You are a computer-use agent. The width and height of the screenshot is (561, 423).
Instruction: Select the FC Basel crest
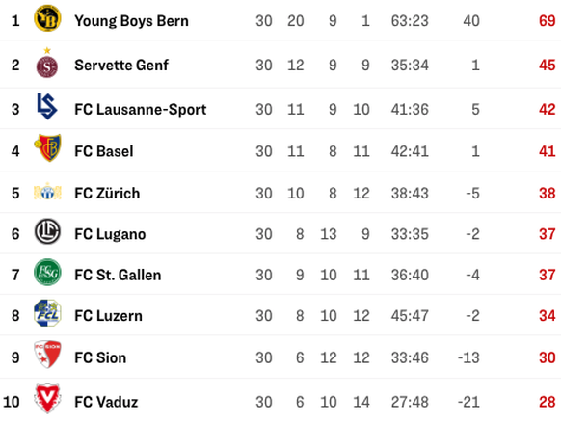tap(47, 147)
